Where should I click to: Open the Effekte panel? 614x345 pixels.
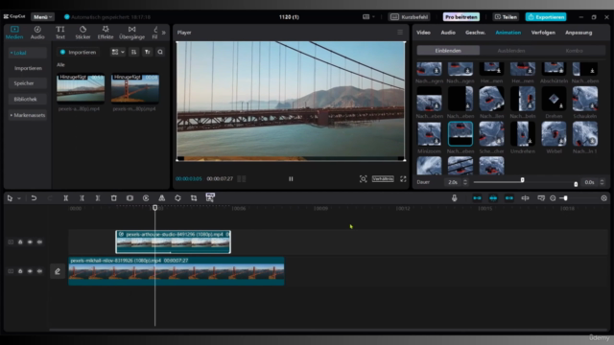(106, 33)
